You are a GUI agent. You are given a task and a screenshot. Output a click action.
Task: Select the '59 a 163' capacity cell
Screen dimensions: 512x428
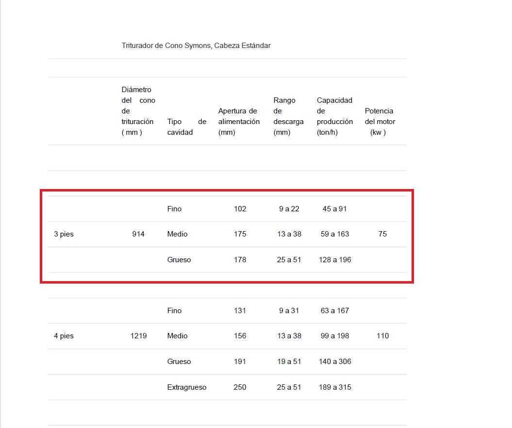pyautogui.click(x=335, y=234)
